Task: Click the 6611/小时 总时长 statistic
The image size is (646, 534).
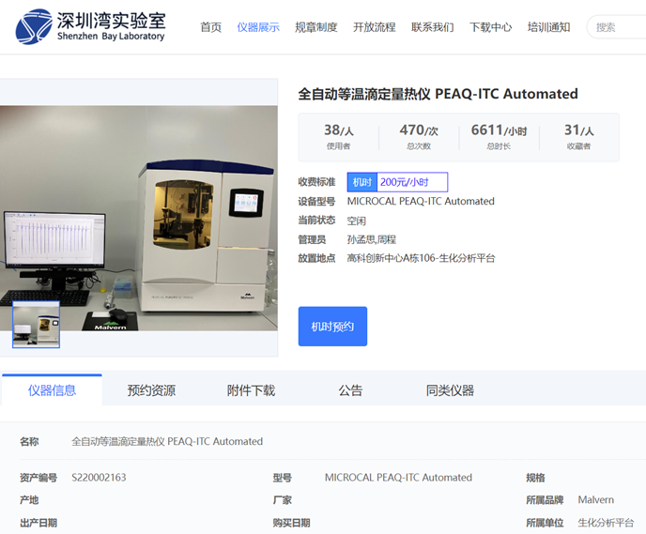Action: 499,136
